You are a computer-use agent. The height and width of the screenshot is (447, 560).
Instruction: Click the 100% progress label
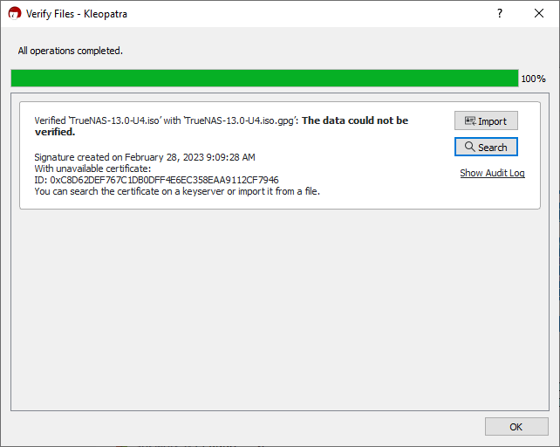tap(533, 79)
